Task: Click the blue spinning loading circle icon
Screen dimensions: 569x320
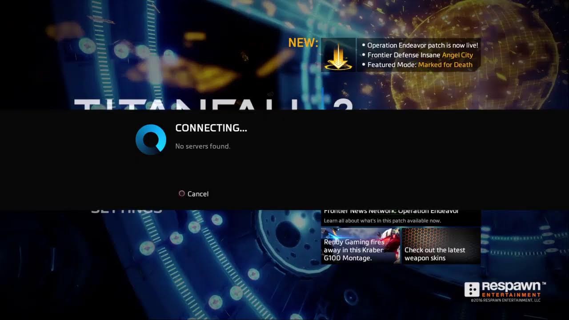Action: pyautogui.click(x=151, y=139)
